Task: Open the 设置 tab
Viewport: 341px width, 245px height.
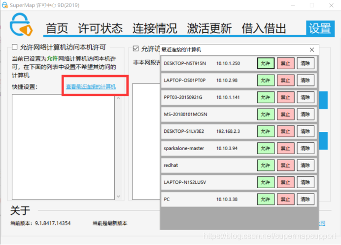Action: 320,28
